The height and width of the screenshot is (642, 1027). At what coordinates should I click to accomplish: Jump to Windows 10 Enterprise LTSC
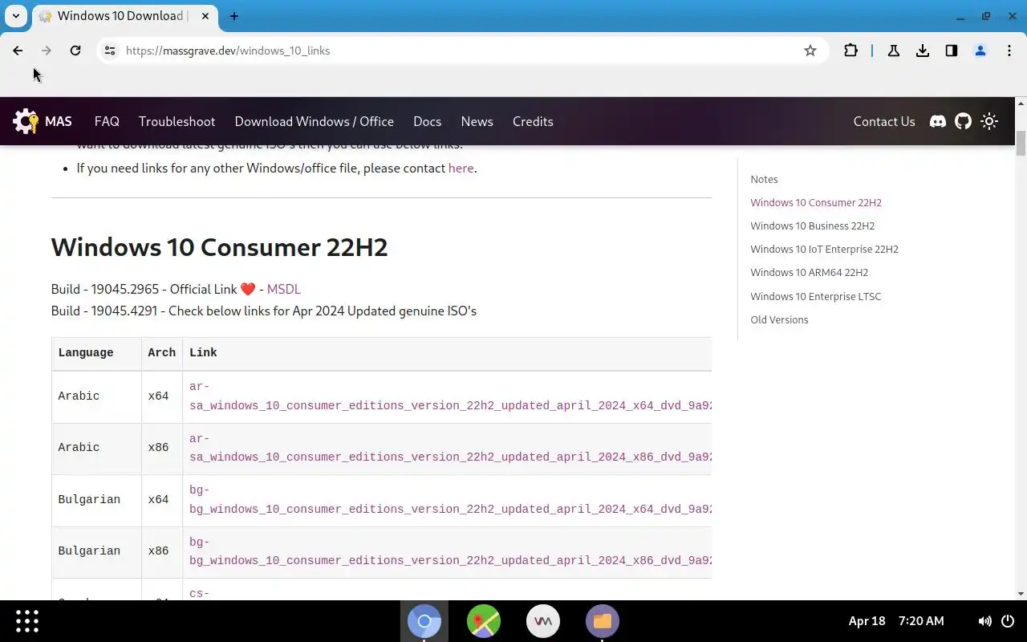(x=815, y=296)
